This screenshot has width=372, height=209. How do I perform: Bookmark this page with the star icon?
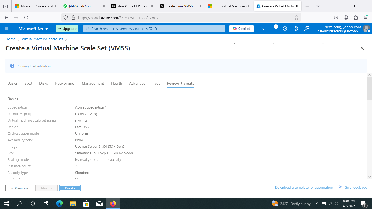pyautogui.click(x=297, y=17)
